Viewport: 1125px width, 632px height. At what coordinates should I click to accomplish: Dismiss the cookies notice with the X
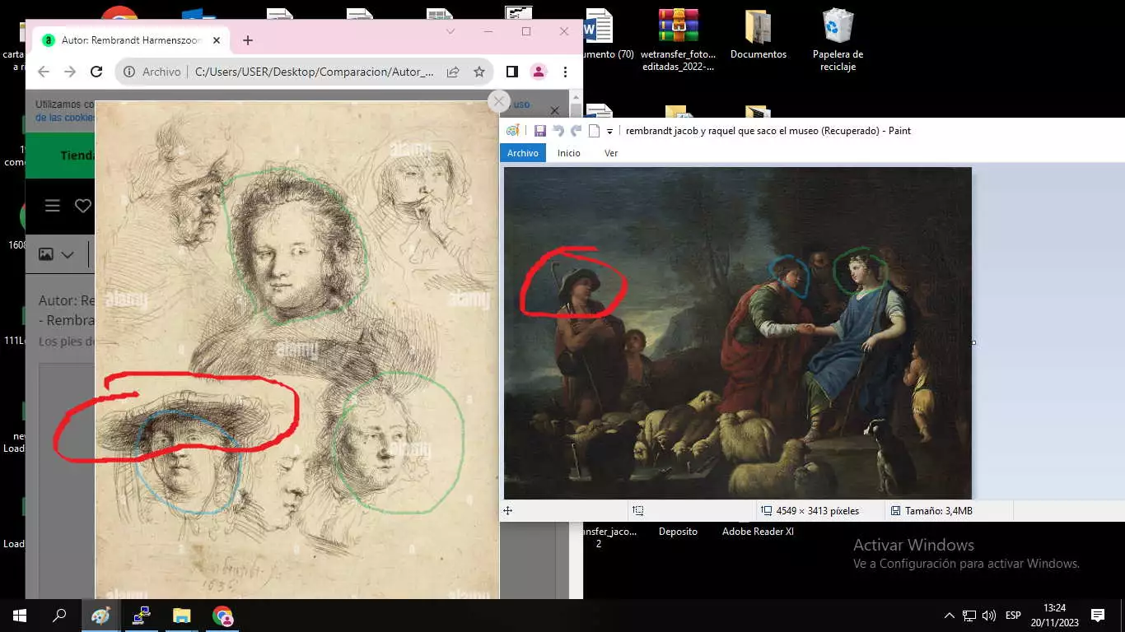(554, 110)
